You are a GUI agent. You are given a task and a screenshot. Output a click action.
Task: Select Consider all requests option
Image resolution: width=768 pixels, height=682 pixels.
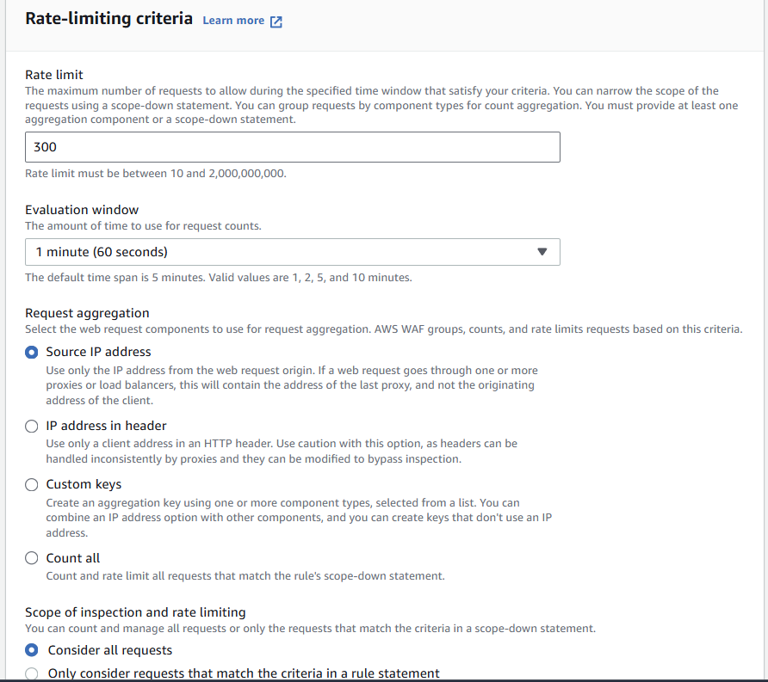point(31,651)
